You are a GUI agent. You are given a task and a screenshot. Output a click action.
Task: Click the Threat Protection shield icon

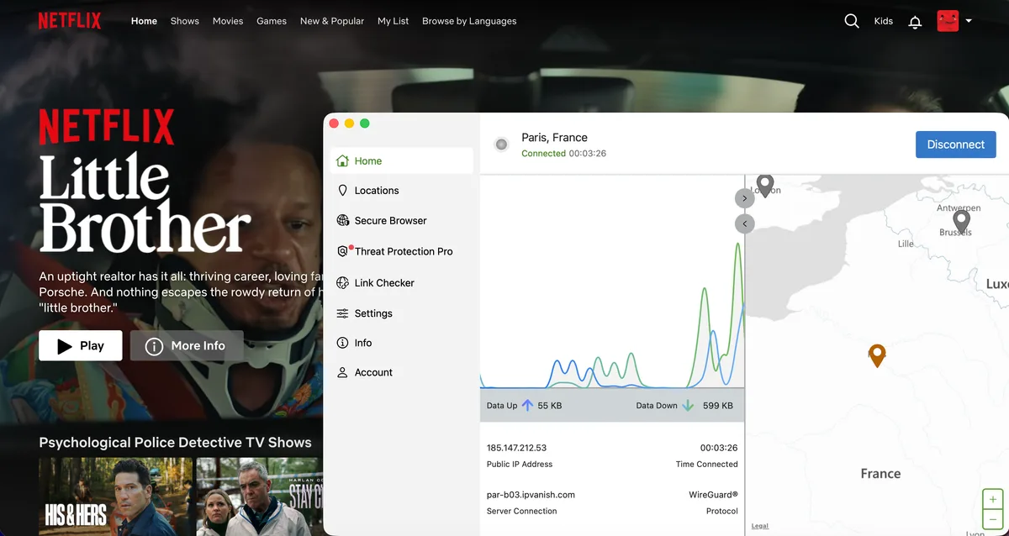click(x=342, y=251)
